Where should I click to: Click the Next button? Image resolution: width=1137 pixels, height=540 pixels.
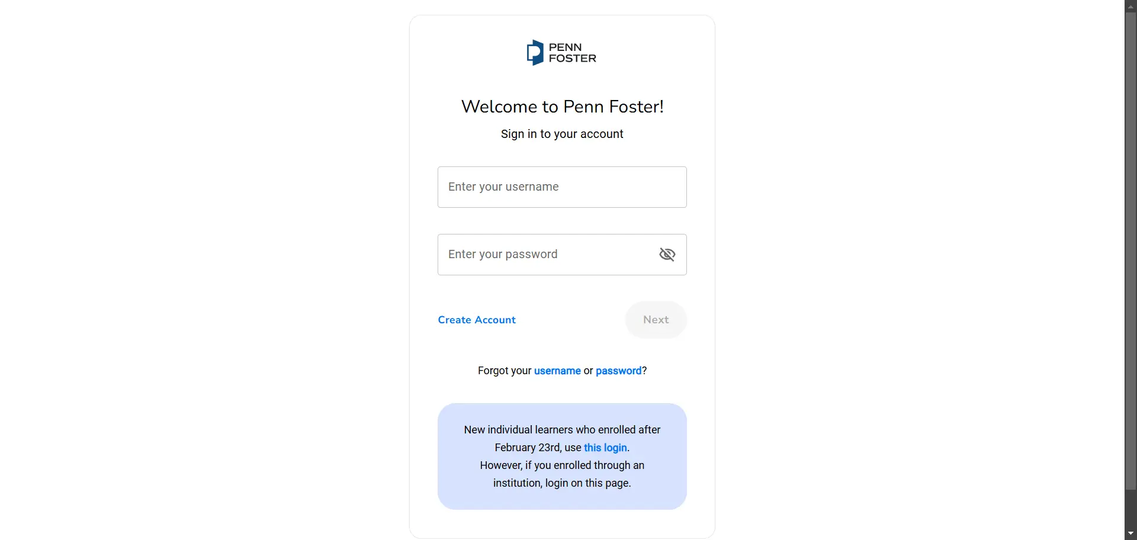pyautogui.click(x=656, y=319)
